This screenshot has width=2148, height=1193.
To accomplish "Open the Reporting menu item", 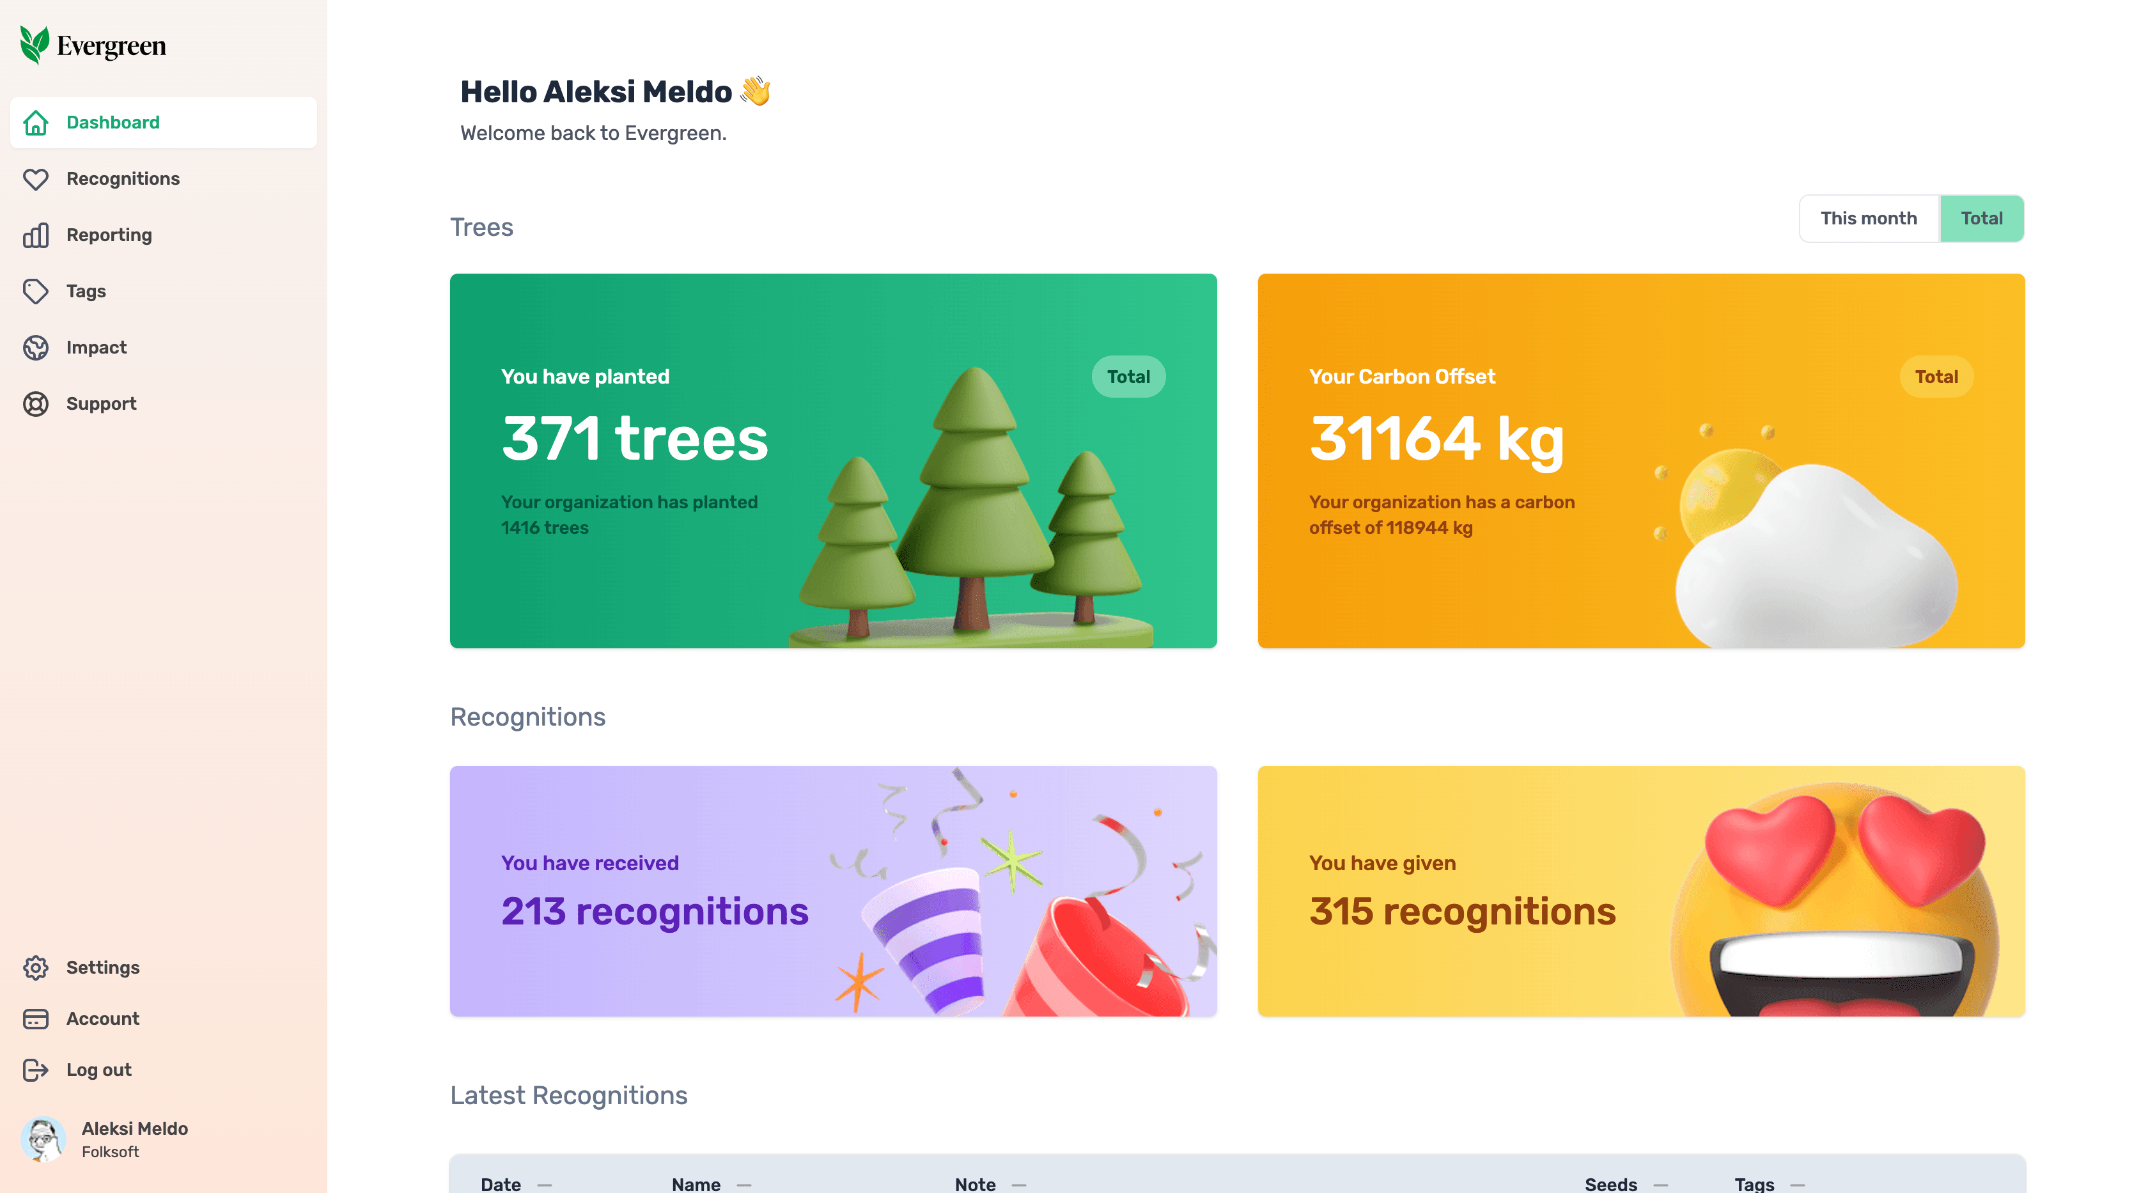I will coord(109,235).
